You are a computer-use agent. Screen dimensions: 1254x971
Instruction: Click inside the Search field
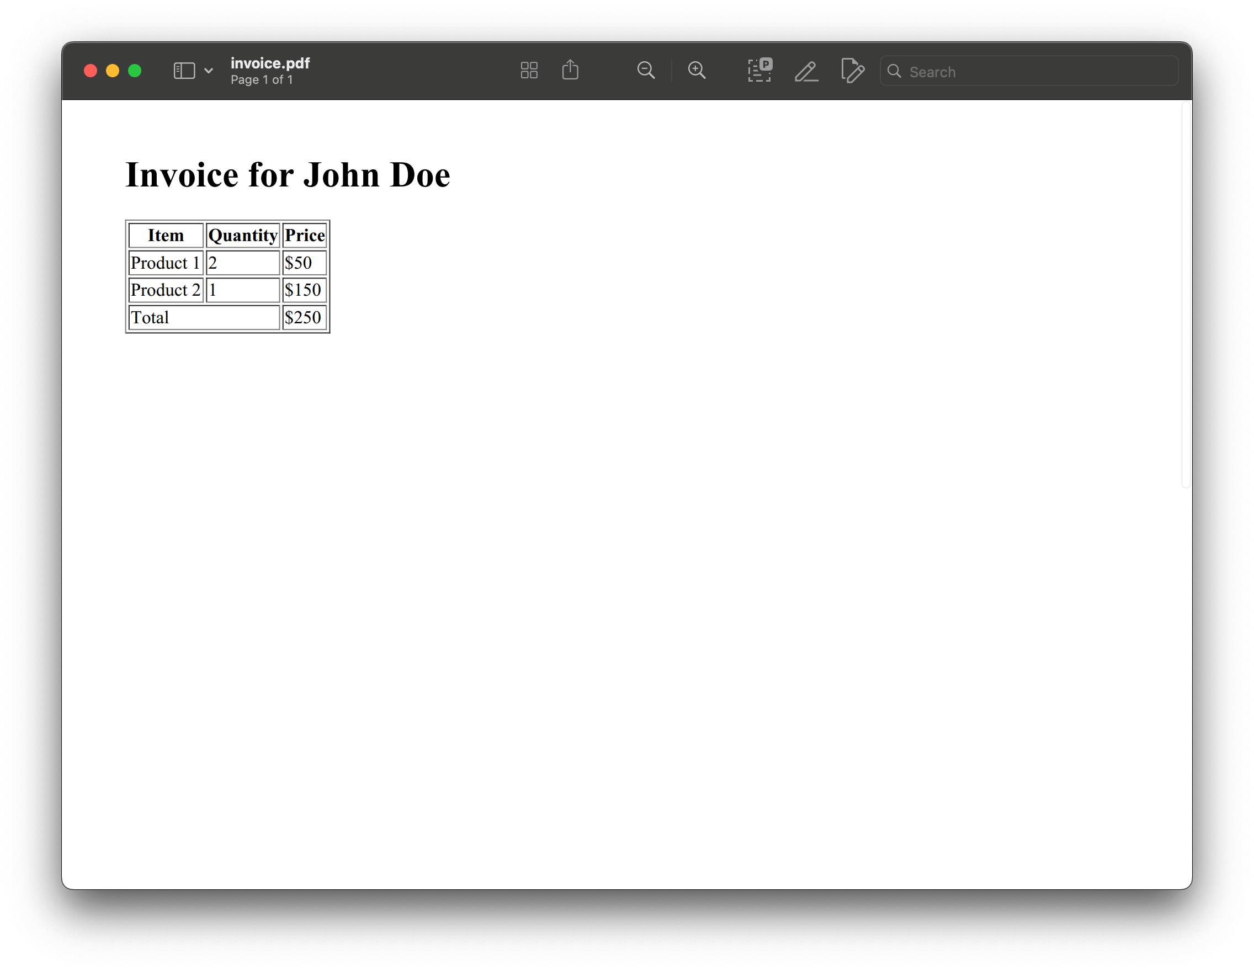click(x=1028, y=71)
